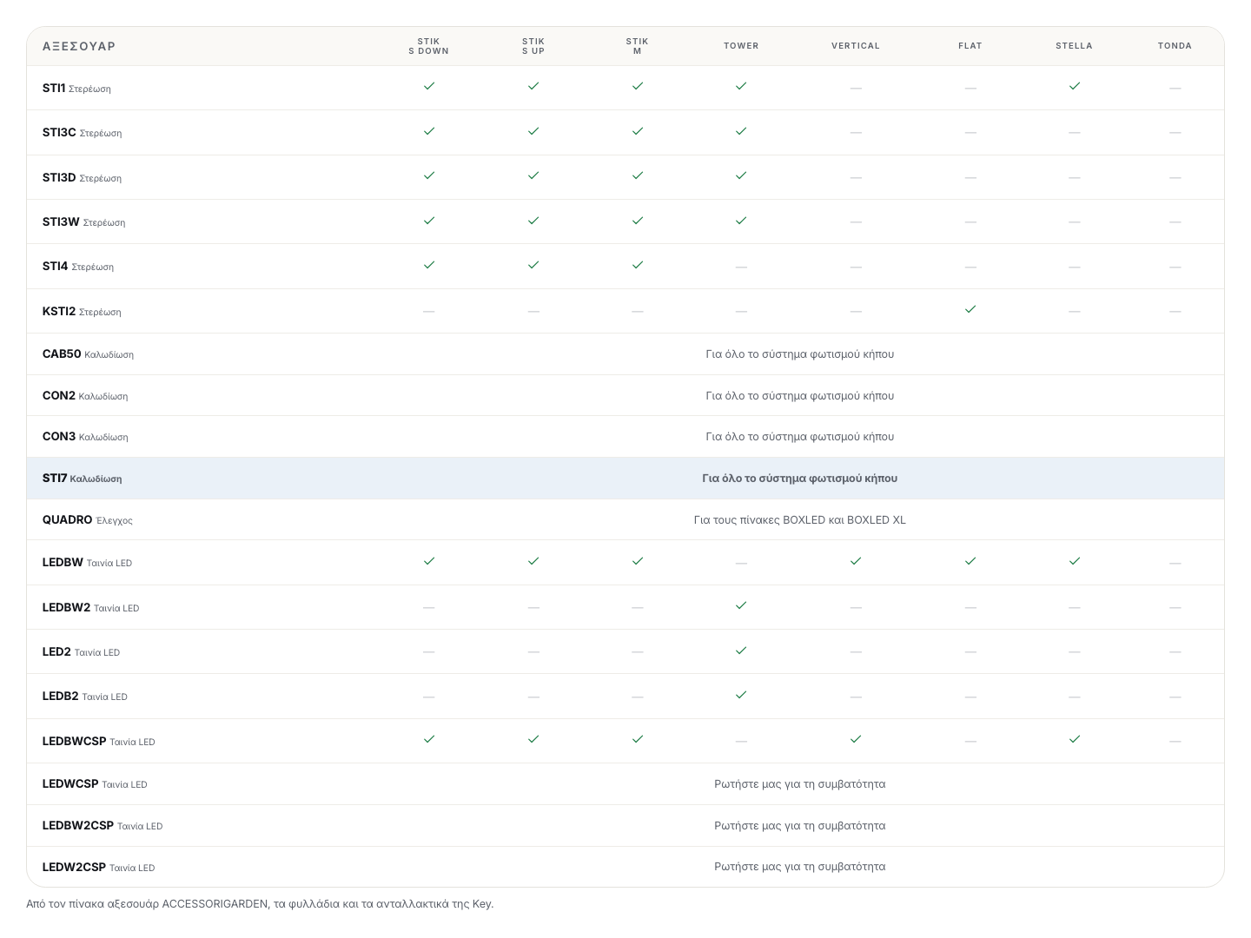The width and height of the screenshot is (1251, 938).
Task: Click the STI1 checkmark under STELLA
Action: pyautogui.click(x=1075, y=86)
